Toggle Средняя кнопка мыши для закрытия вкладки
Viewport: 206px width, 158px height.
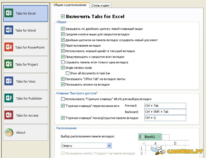click(63, 34)
